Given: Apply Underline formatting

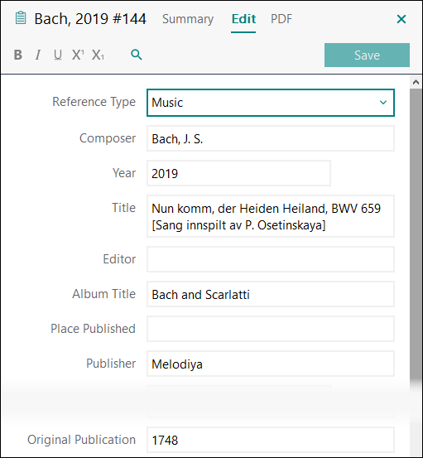Looking at the screenshot, I should tap(57, 55).
